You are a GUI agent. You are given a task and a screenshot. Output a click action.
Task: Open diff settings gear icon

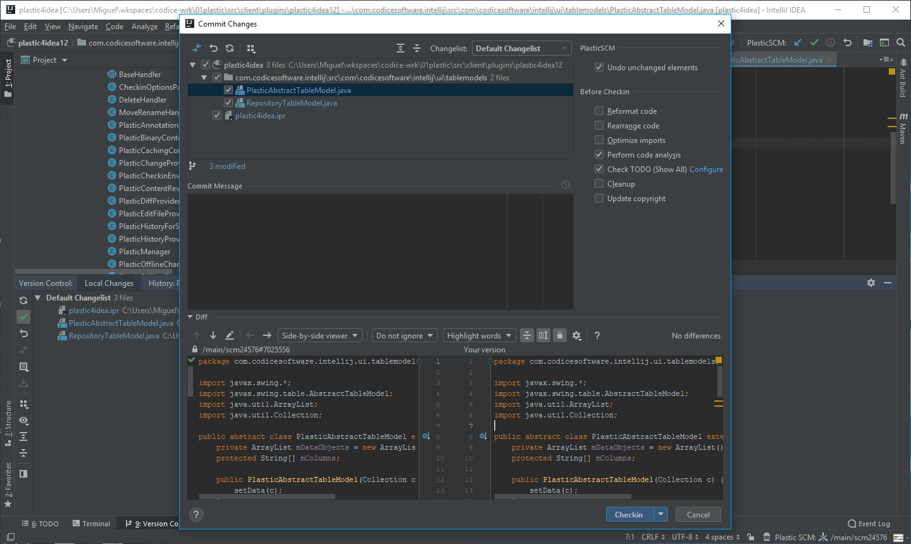[x=576, y=335]
